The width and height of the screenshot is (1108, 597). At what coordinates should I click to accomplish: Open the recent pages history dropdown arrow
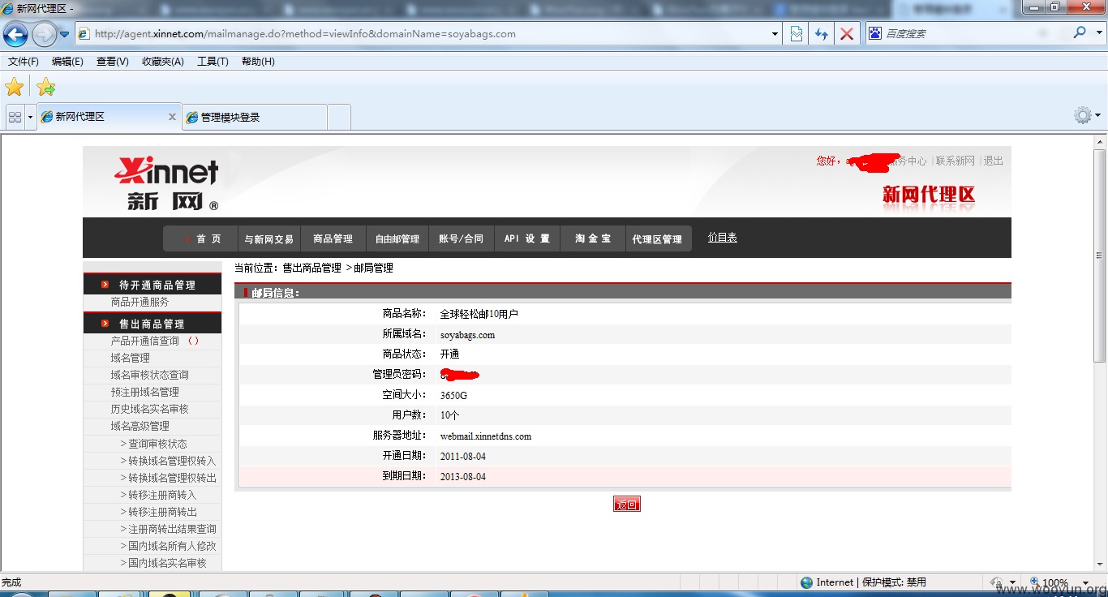pyautogui.click(x=64, y=34)
